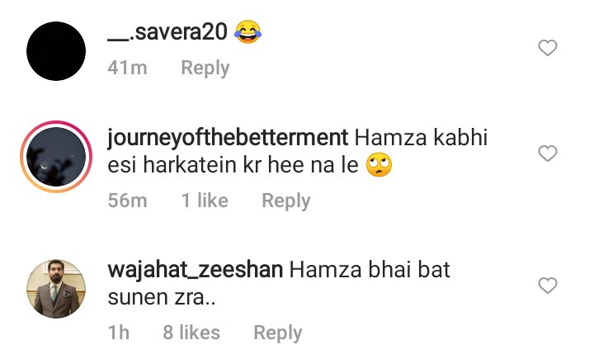Image resolution: width=594 pixels, height=359 pixels.
Task: Like the __.savera20 comment with heart icon
Action: click(x=548, y=48)
